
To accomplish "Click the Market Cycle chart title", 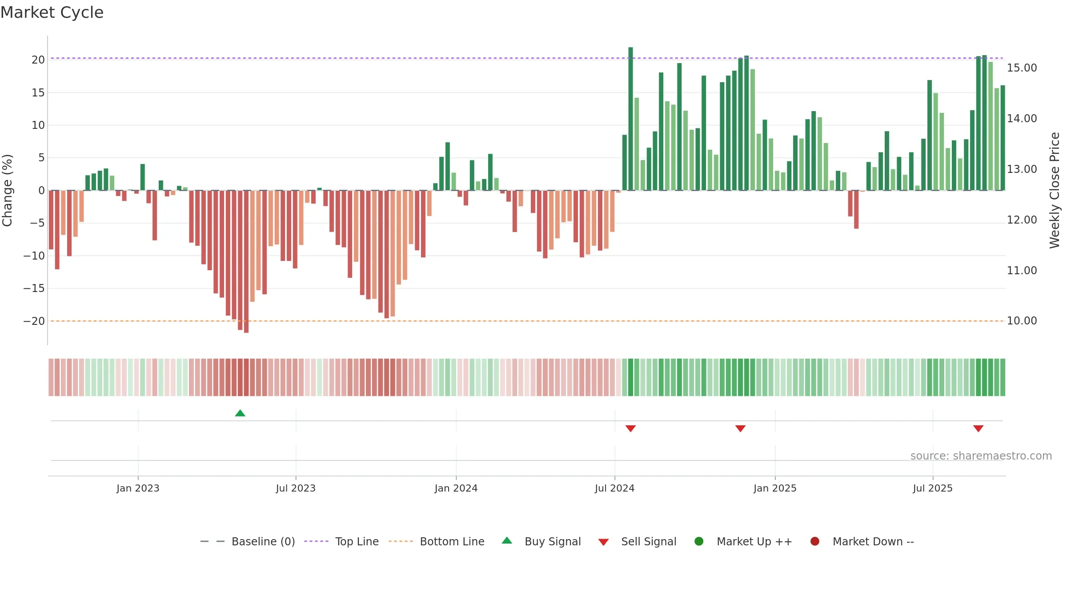I will [x=52, y=12].
